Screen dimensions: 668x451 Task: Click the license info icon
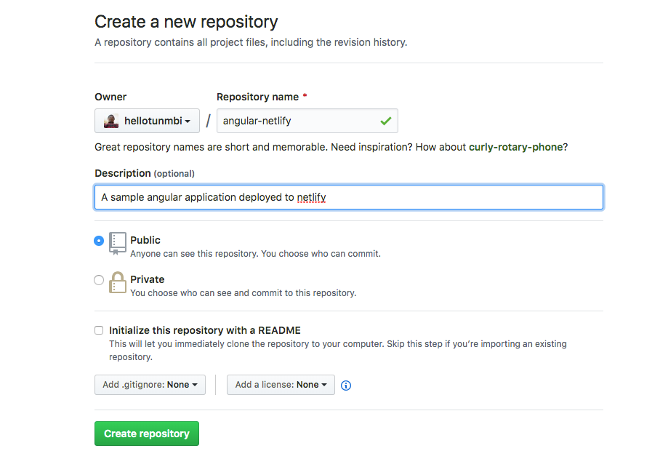coord(346,386)
